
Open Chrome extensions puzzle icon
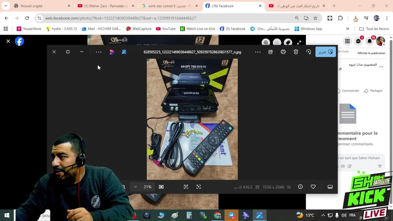340,18
